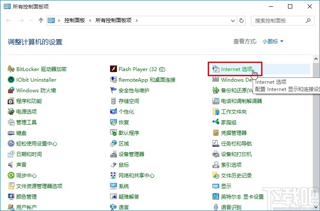
Task: Click scrollbar up arrow
Action: tap(316, 59)
